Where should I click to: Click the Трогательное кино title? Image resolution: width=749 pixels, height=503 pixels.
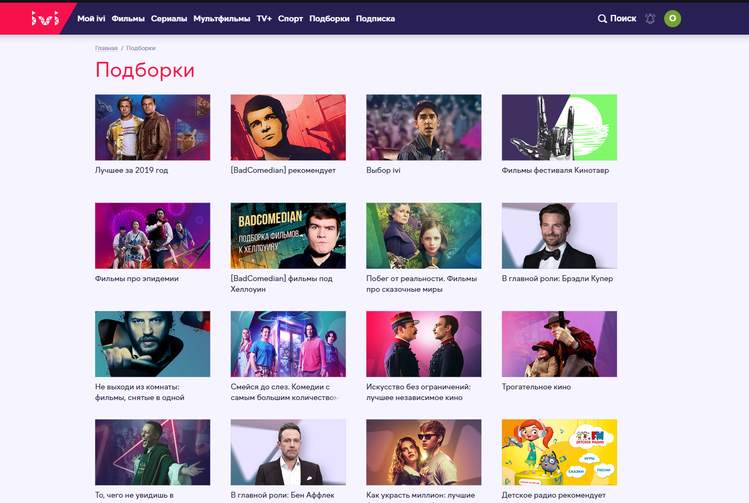(537, 387)
